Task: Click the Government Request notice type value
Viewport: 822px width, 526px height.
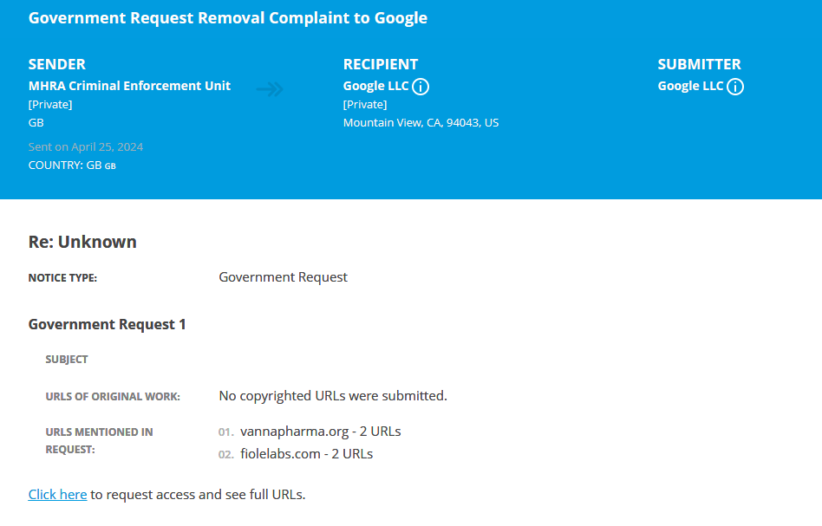Action: click(x=283, y=277)
